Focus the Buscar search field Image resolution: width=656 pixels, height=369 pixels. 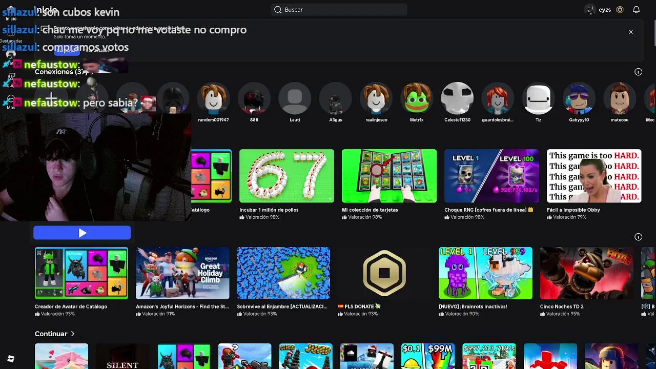[339, 10]
